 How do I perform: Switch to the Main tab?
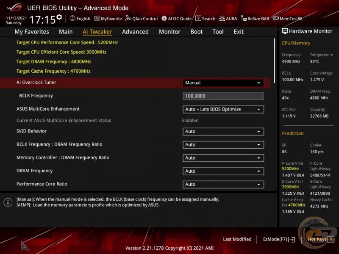(66, 32)
